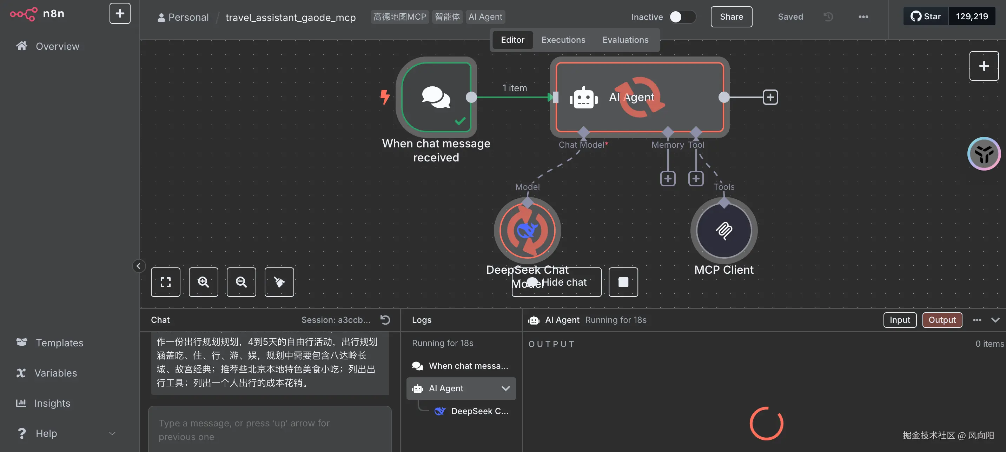Zoom out on the workflow canvas

[241, 282]
